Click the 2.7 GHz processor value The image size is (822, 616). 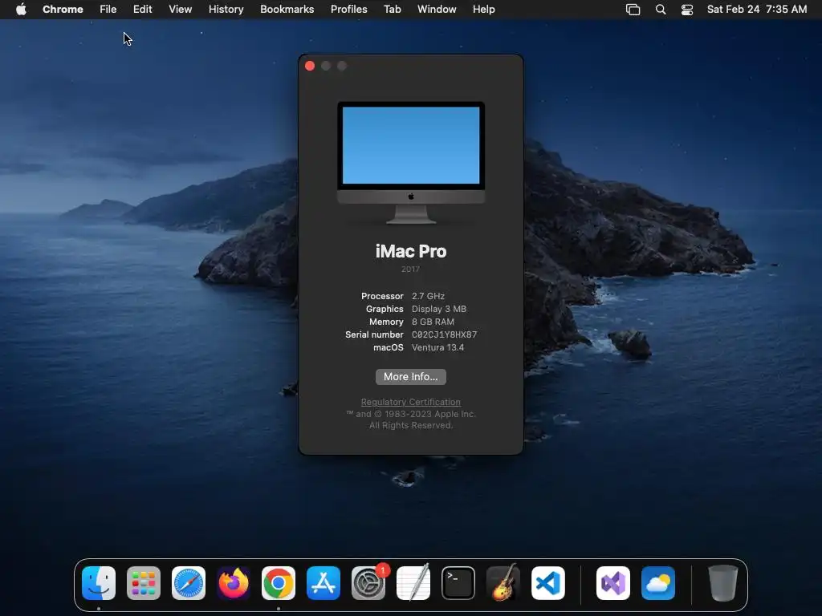pyautogui.click(x=428, y=296)
